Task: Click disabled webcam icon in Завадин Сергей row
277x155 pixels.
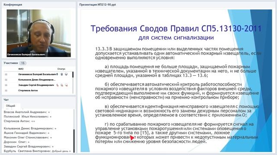Action: click(x=62, y=85)
